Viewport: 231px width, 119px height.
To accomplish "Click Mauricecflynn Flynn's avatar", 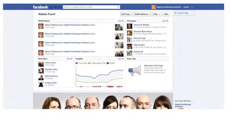I will (x=130, y=33).
